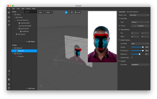
Task: Click the upload export arrow icon
Action: pos(9,75)
